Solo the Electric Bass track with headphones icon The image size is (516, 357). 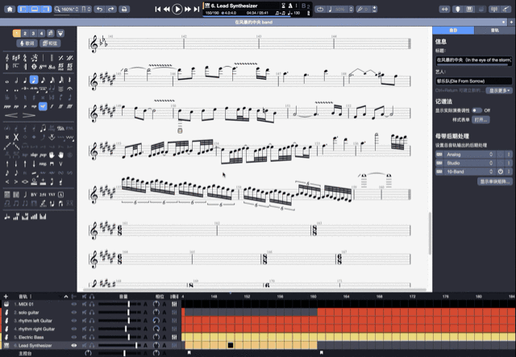(x=92, y=337)
